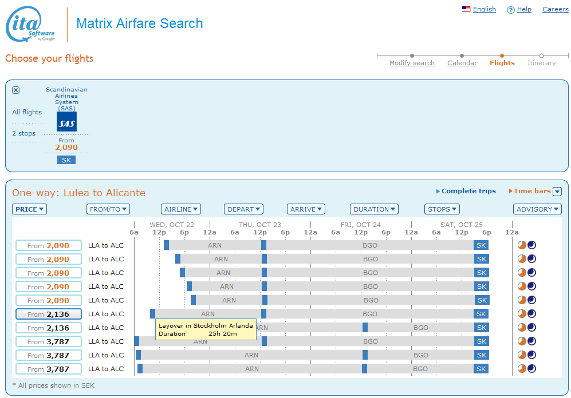571x398 pixels.
Task: Select the Flights step
Action: 502,63
